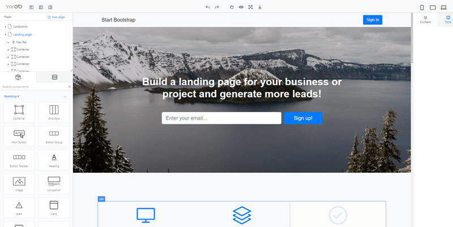Enter fullscreen mode
This screenshot has width=453, height=227.
click(250, 7)
